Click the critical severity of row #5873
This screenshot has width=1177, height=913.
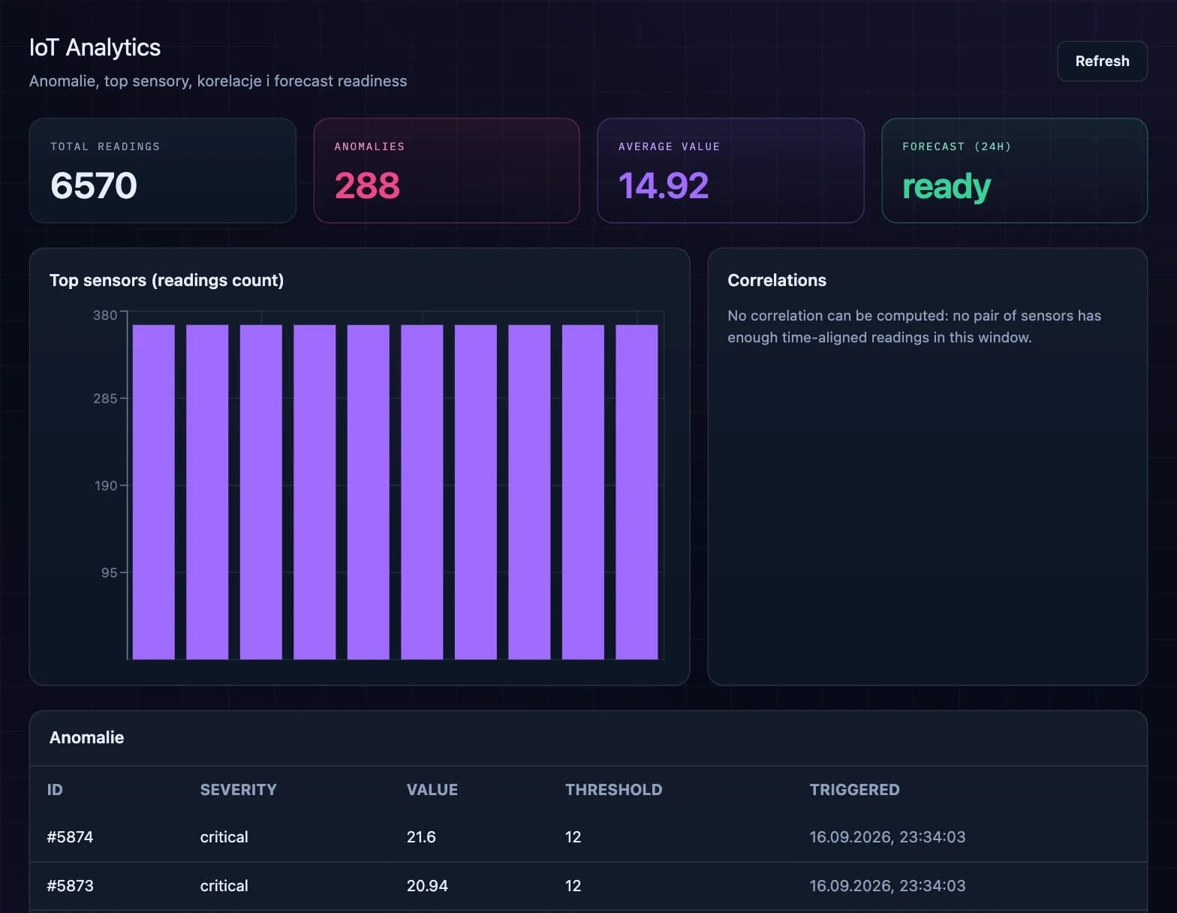[x=224, y=886]
